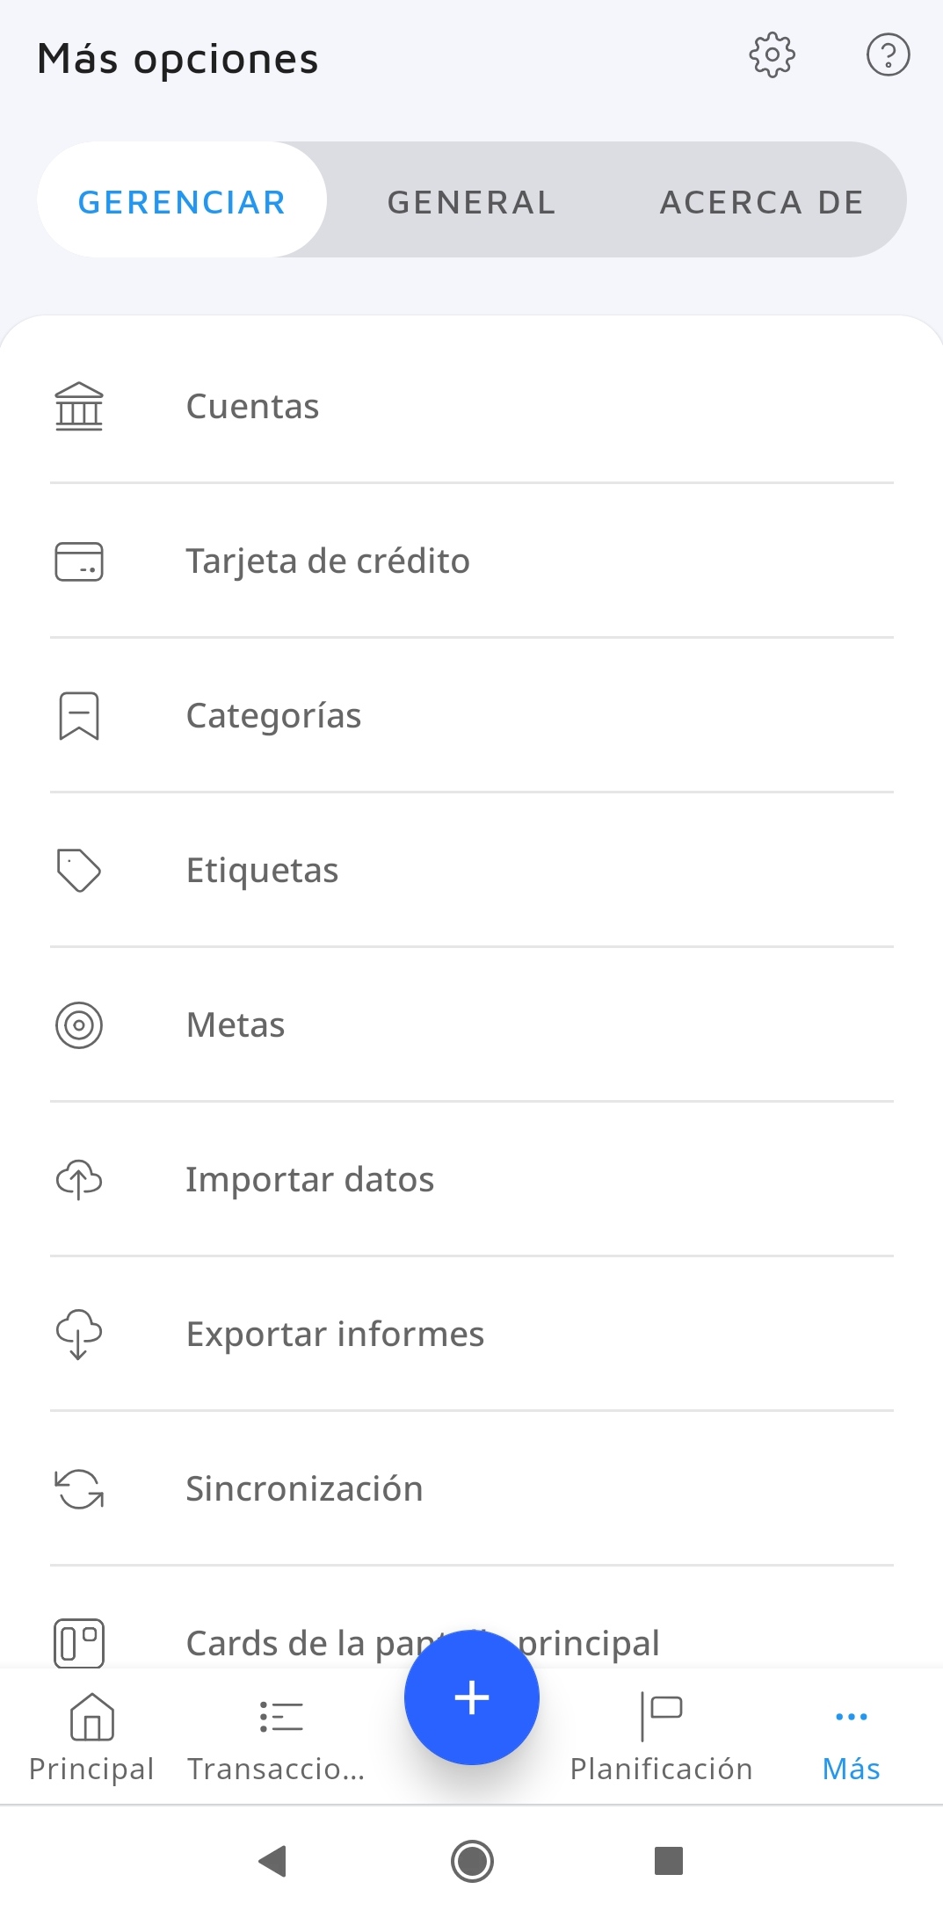943x1918 pixels.
Task: Select the GERENCIAR tab
Action: tap(182, 202)
